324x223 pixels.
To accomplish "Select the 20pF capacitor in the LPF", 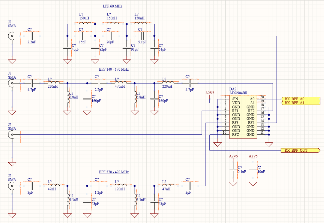I will 111,36.
